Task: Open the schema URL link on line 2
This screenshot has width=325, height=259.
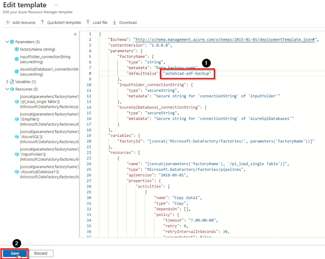Action: (225, 40)
